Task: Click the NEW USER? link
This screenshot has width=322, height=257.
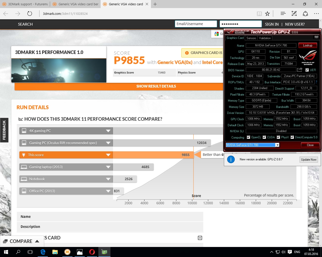Action: [295, 24]
